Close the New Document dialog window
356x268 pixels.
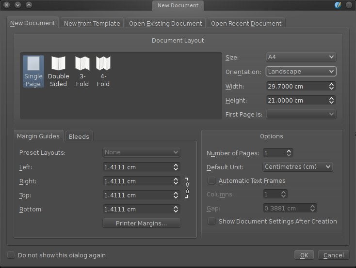(x=7, y=5)
